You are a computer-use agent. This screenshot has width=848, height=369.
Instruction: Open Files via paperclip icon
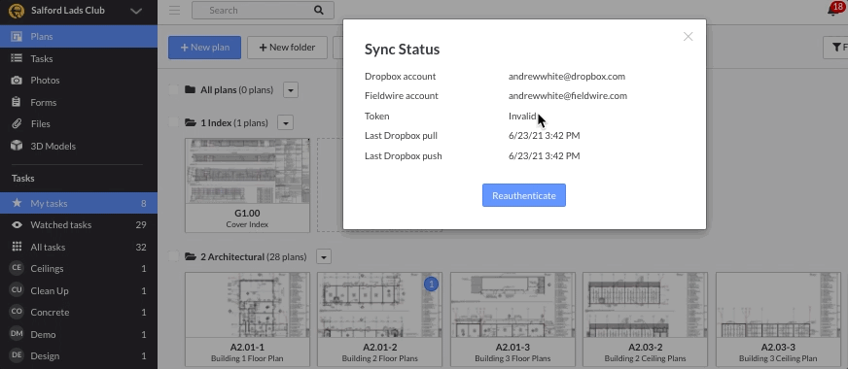17,123
